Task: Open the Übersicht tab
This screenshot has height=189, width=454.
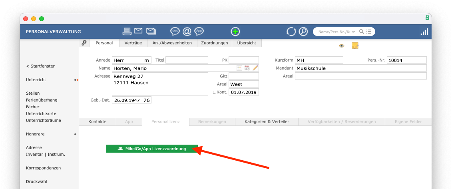Action: click(x=247, y=43)
